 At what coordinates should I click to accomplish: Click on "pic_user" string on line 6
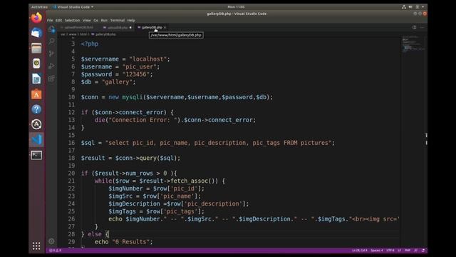(x=140, y=66)
